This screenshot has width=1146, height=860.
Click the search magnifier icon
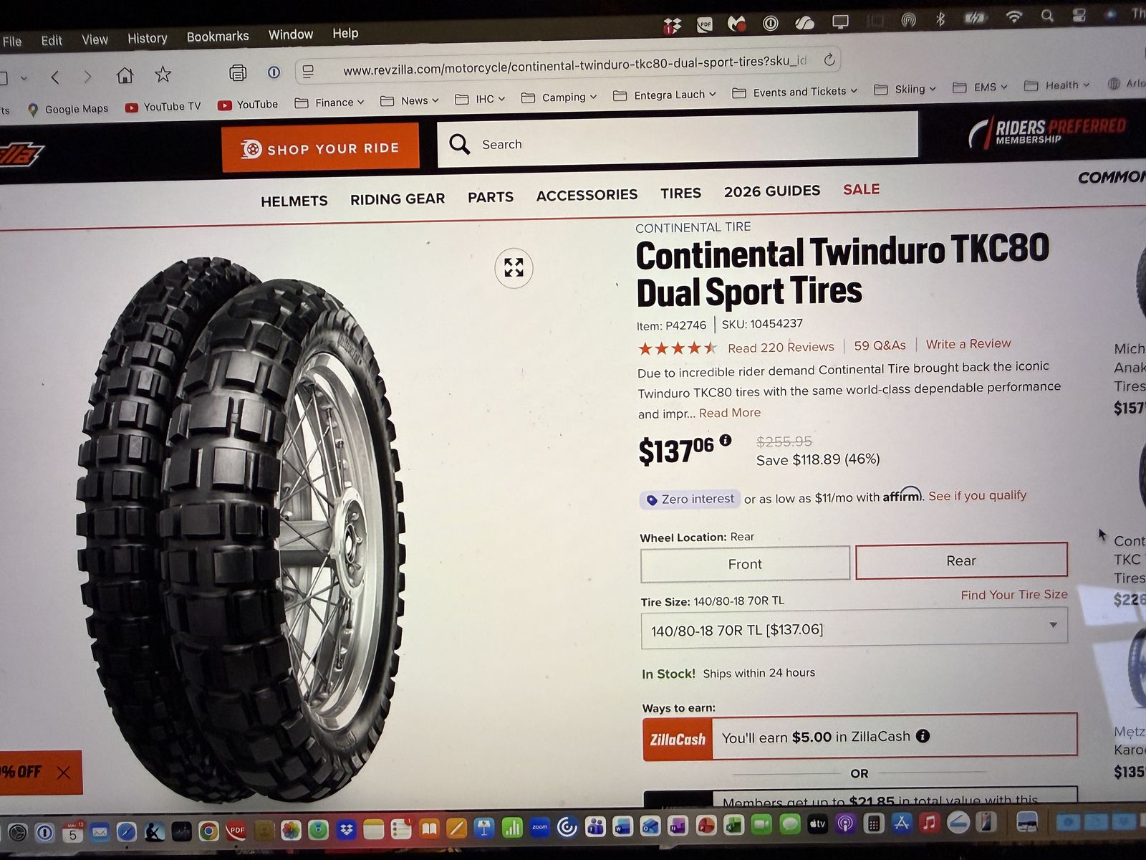pos(459,144)
